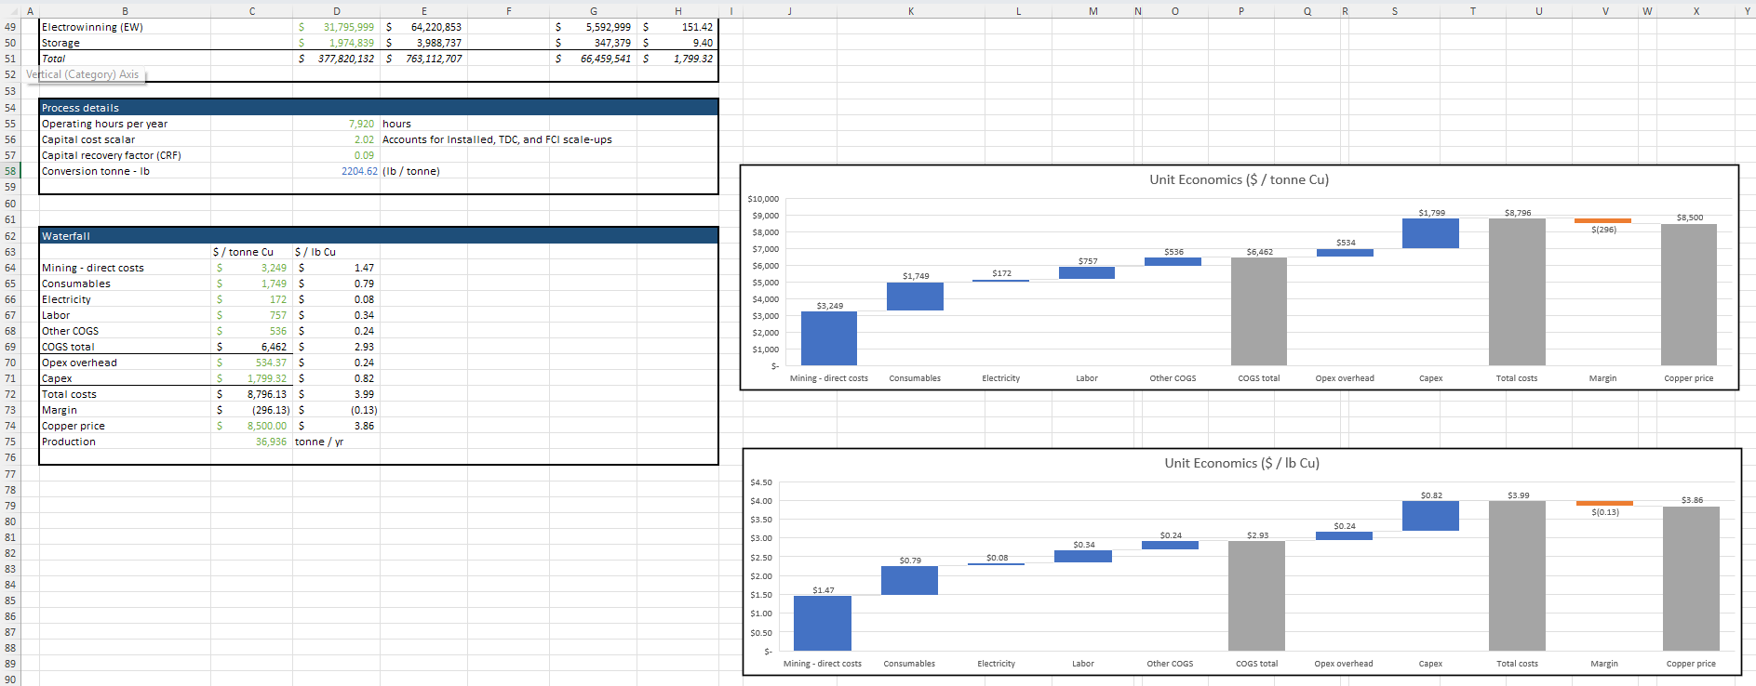Click 'Mining - direct costs' cell in Waterfall table

(x=125, y=268)
